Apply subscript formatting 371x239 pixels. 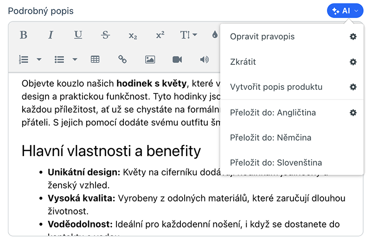click(x=133, y=36)
